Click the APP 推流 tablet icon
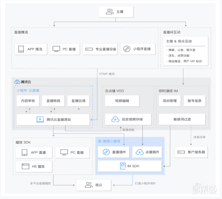222x199 pixels. click(21, 49)
